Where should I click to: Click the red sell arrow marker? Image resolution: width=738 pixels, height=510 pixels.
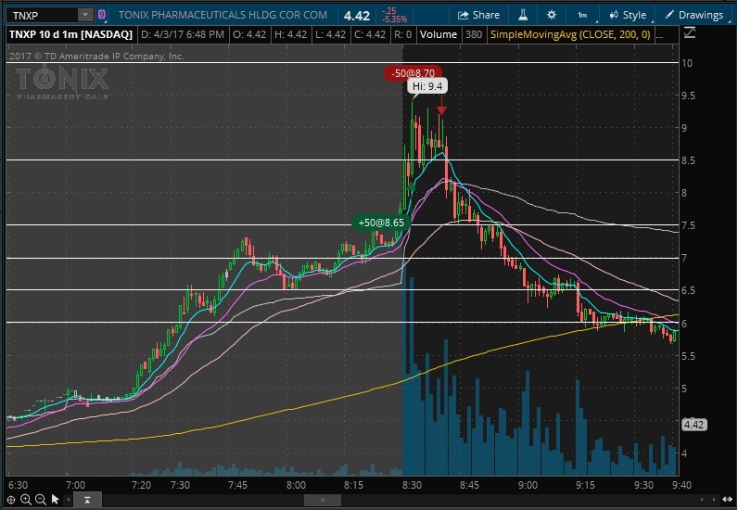(441, 110)
